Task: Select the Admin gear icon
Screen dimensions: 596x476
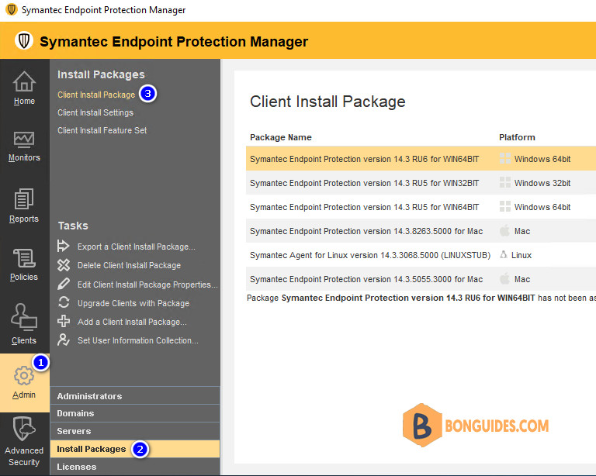Action: coord(24,376)
